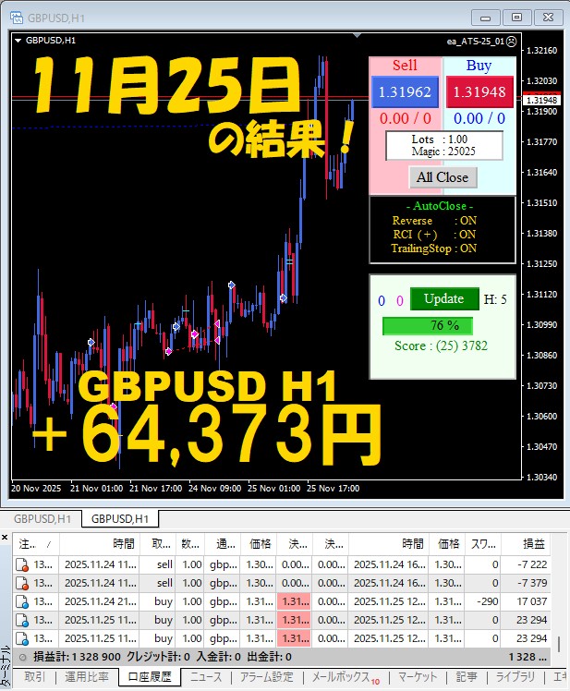The image size is (570, 691).
Task: Open the 取引 terminal tab
Action: [34, 676]
